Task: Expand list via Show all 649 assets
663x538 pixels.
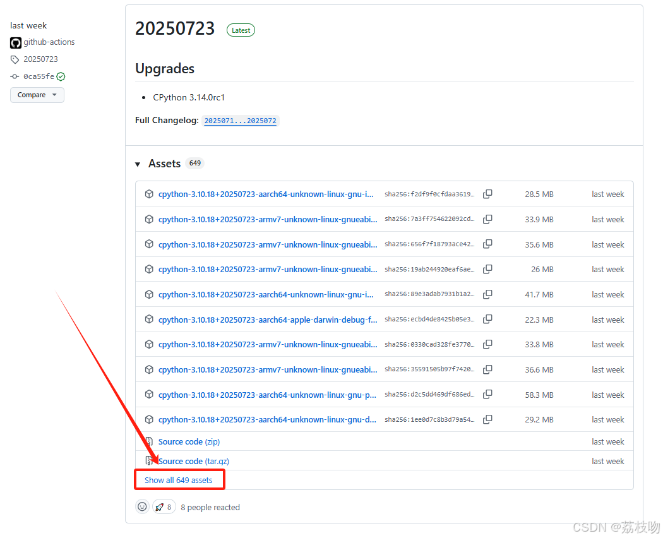Action: coord(179,480)
